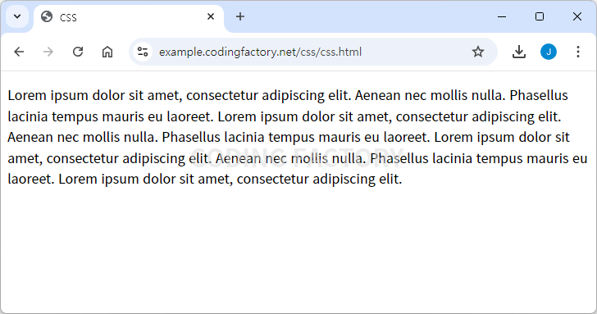Click the last paragraph line ending 'adipiscing elit.'

205,179
